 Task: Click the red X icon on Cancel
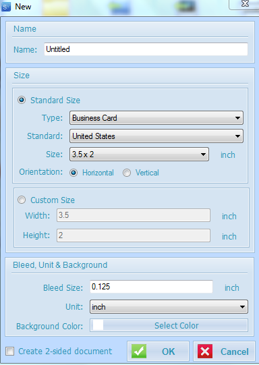(205, 351)
